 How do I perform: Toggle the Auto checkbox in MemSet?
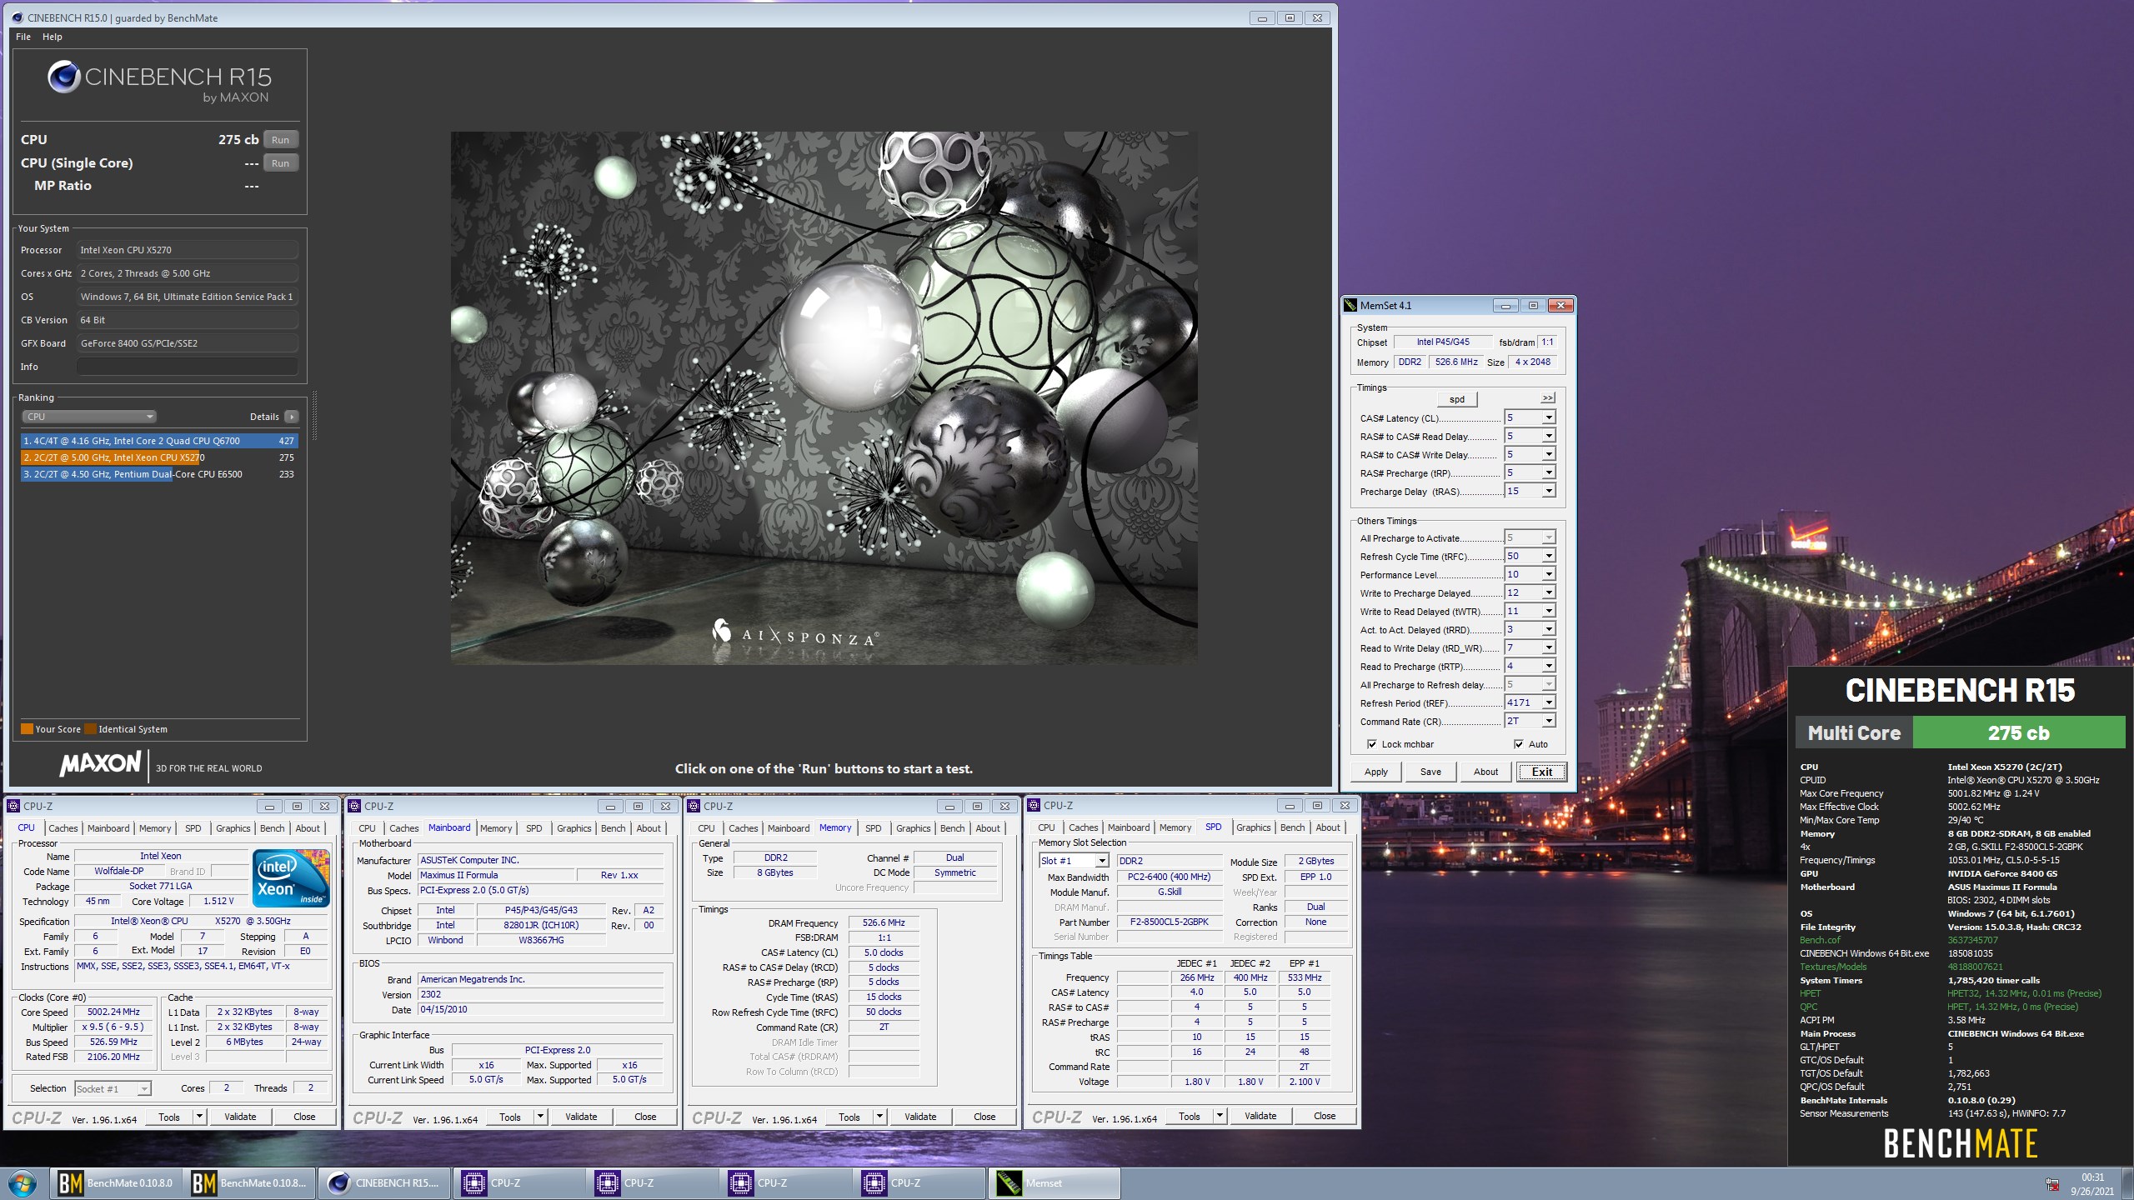[1519, 744]
